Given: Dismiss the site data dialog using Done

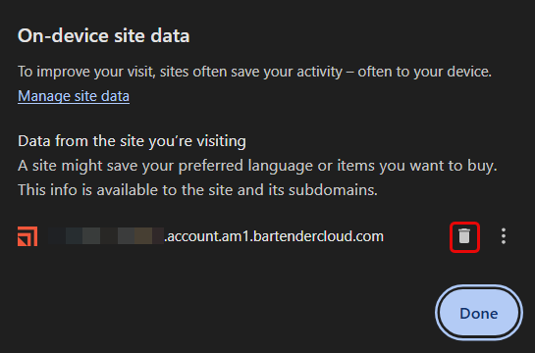Looking at the screenshot, I should pyautogui.click(x=479, y=313).
